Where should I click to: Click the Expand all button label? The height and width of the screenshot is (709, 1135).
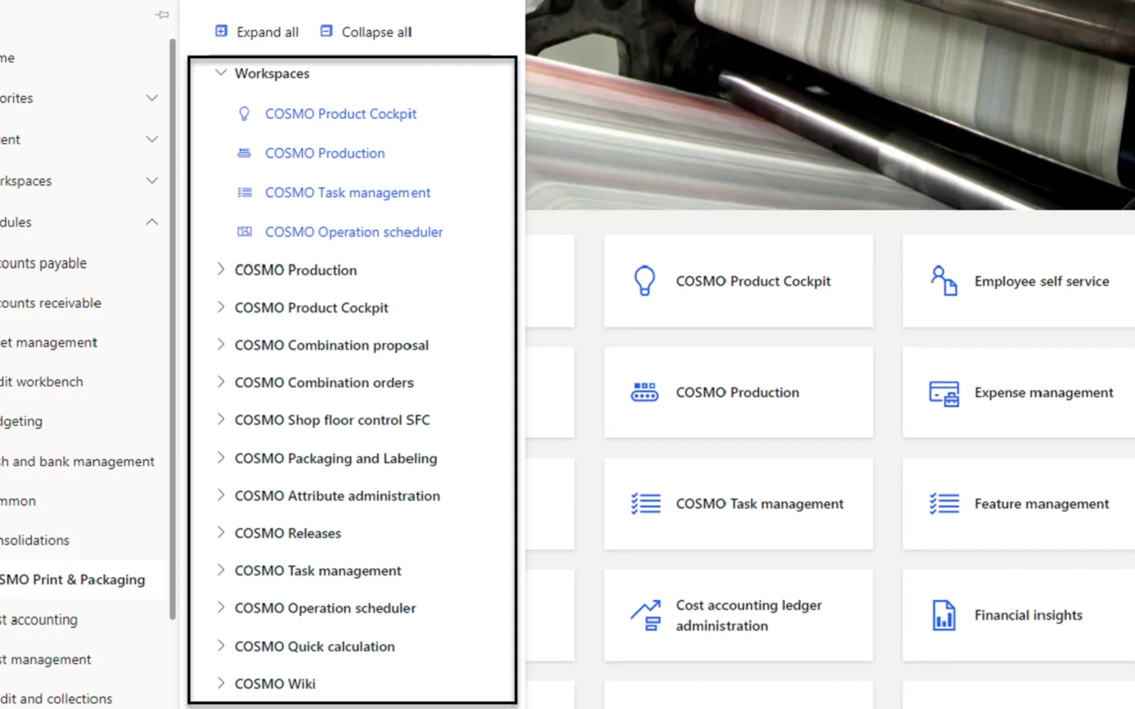(x=267, y=32)
